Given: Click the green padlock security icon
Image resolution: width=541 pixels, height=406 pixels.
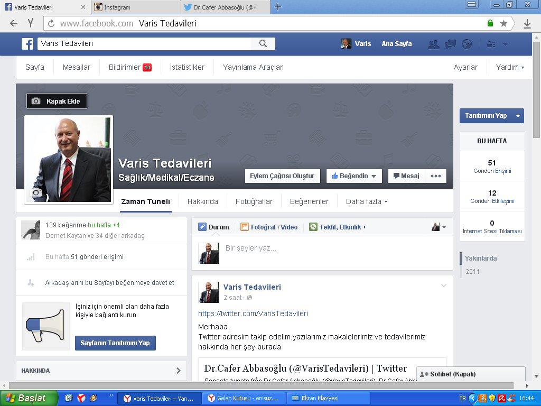Looking at the screenshot, I should [x=490, y=23].
